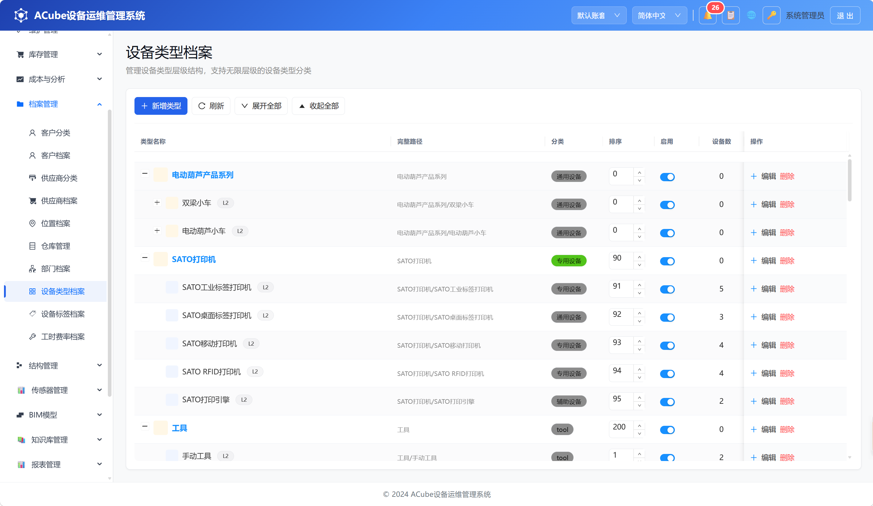Open the 简体中文 language dropdown
The height and width of the screenshot is (506, 873).
[x=659, y=16]
